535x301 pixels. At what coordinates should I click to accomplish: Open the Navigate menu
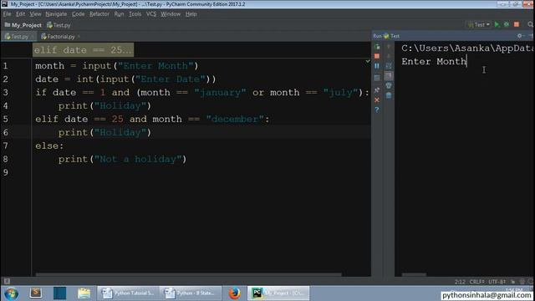56,14
